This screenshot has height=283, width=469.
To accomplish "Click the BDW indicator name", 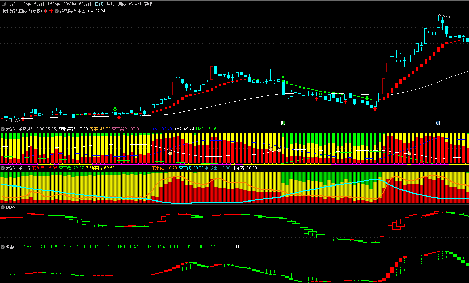I will tap(11, 207).
